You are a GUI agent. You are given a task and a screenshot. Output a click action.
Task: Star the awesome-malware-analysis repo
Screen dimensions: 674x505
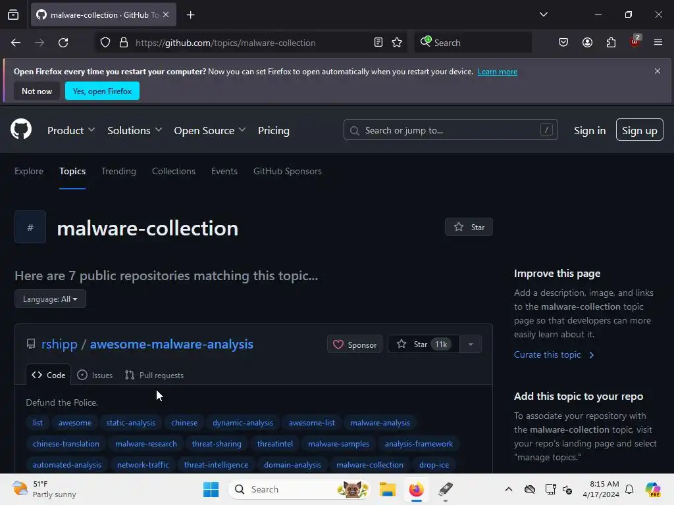coord(423,345)
